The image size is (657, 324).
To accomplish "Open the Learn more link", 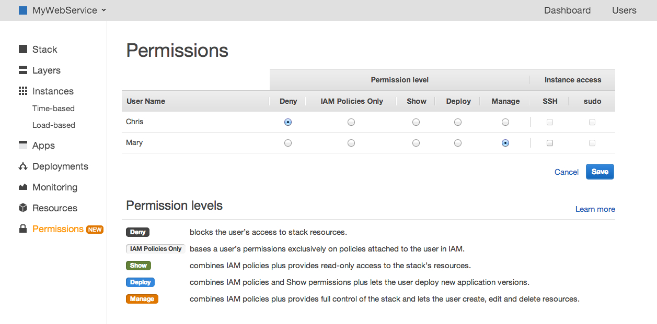I will (x=595, y=209).
